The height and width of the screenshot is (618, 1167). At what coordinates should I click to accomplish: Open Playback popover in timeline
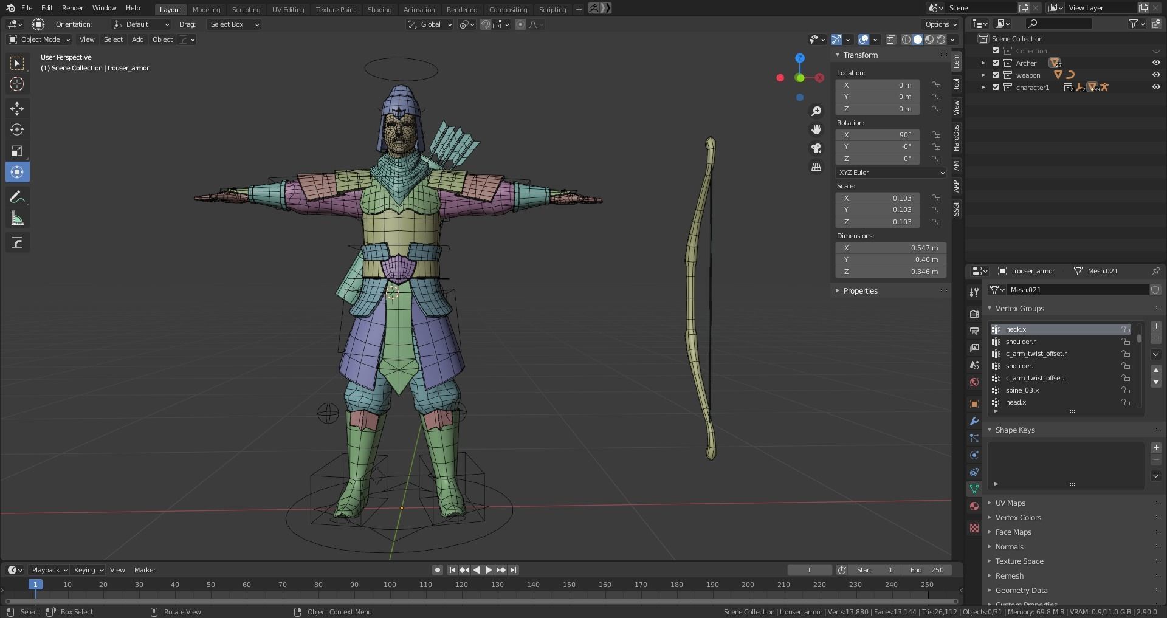(x=49, y=570)
